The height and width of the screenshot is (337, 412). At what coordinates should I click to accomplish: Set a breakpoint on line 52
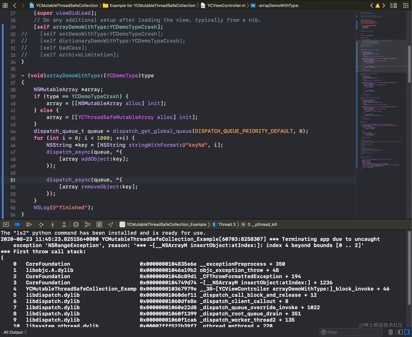[13, 187]
